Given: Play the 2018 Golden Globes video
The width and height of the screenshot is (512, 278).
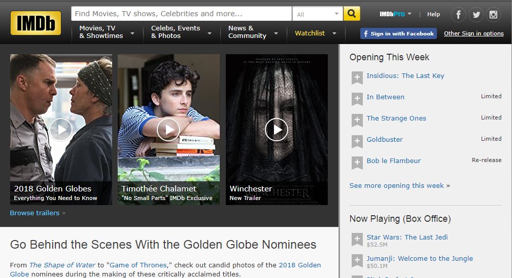Looking at the screenshot, I should (61, 130).
